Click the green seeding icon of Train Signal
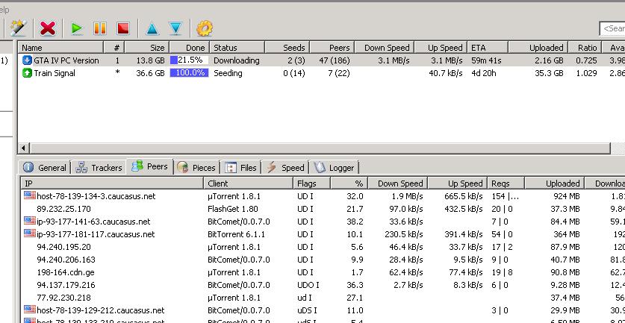The image size is (625, 323). 27,73
